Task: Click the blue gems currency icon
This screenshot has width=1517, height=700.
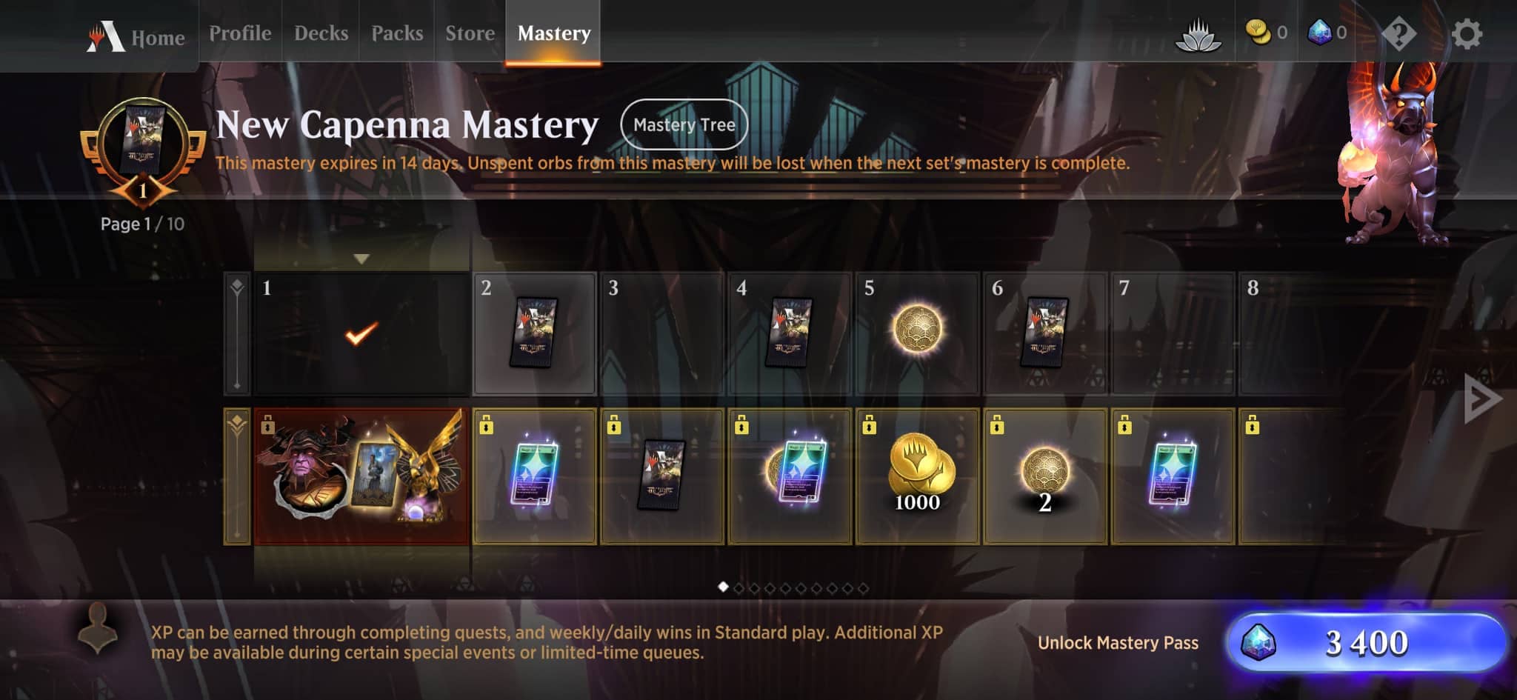Action: click(1319, 33)
